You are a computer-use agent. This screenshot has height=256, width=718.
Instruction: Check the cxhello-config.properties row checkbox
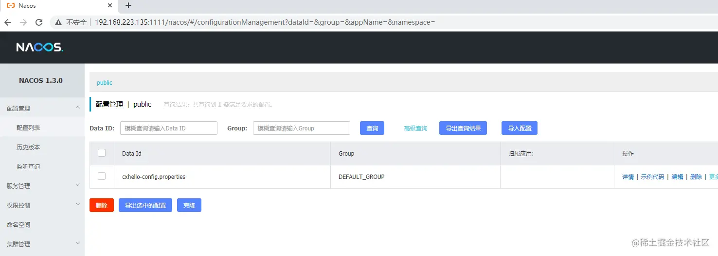pos(102,176)
